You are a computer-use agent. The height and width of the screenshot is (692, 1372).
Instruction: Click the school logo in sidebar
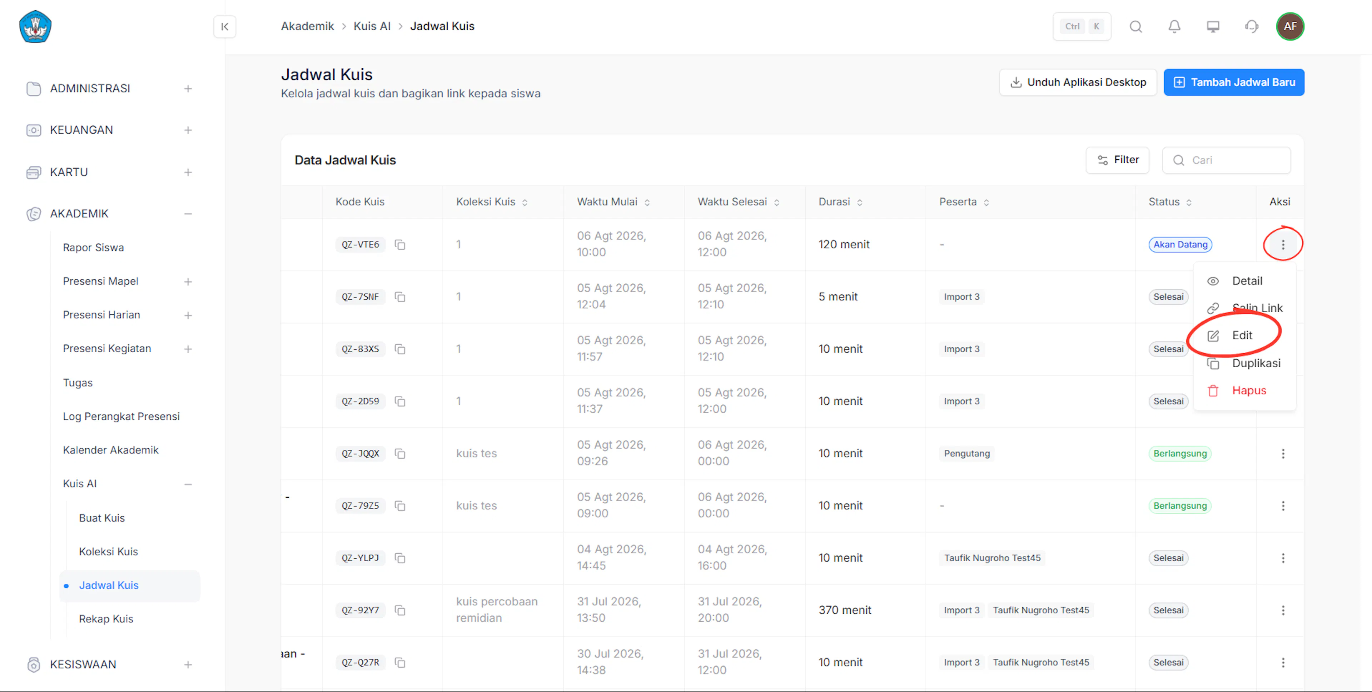[35, 27]
